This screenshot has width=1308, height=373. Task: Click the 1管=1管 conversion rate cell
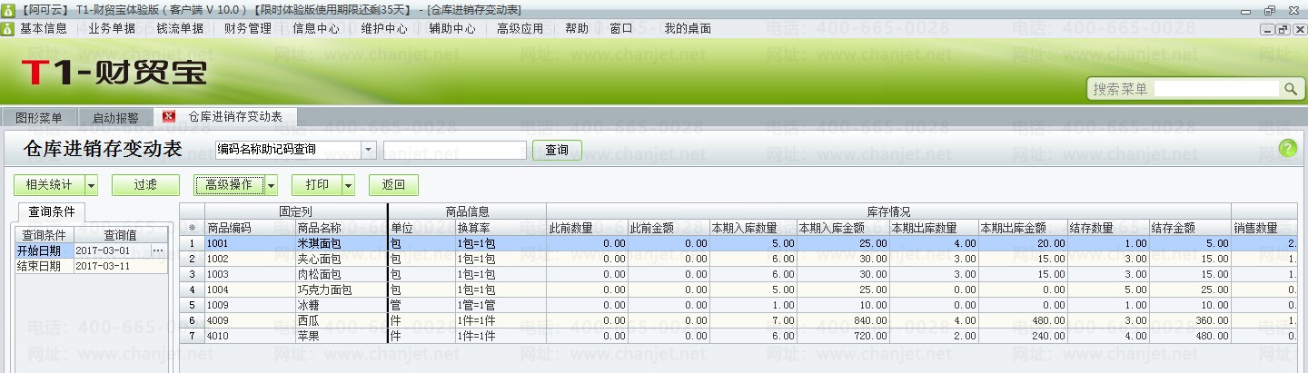(500, 305)
